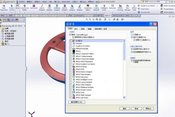
Task: Enable the DimXpert toolbar checkbox
Action: (x=71, y=43)
